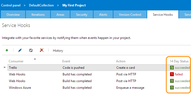This screenshot has width=191, height=97.
Task: Click the failed Web Hooks status text
Action: point(179,74)
